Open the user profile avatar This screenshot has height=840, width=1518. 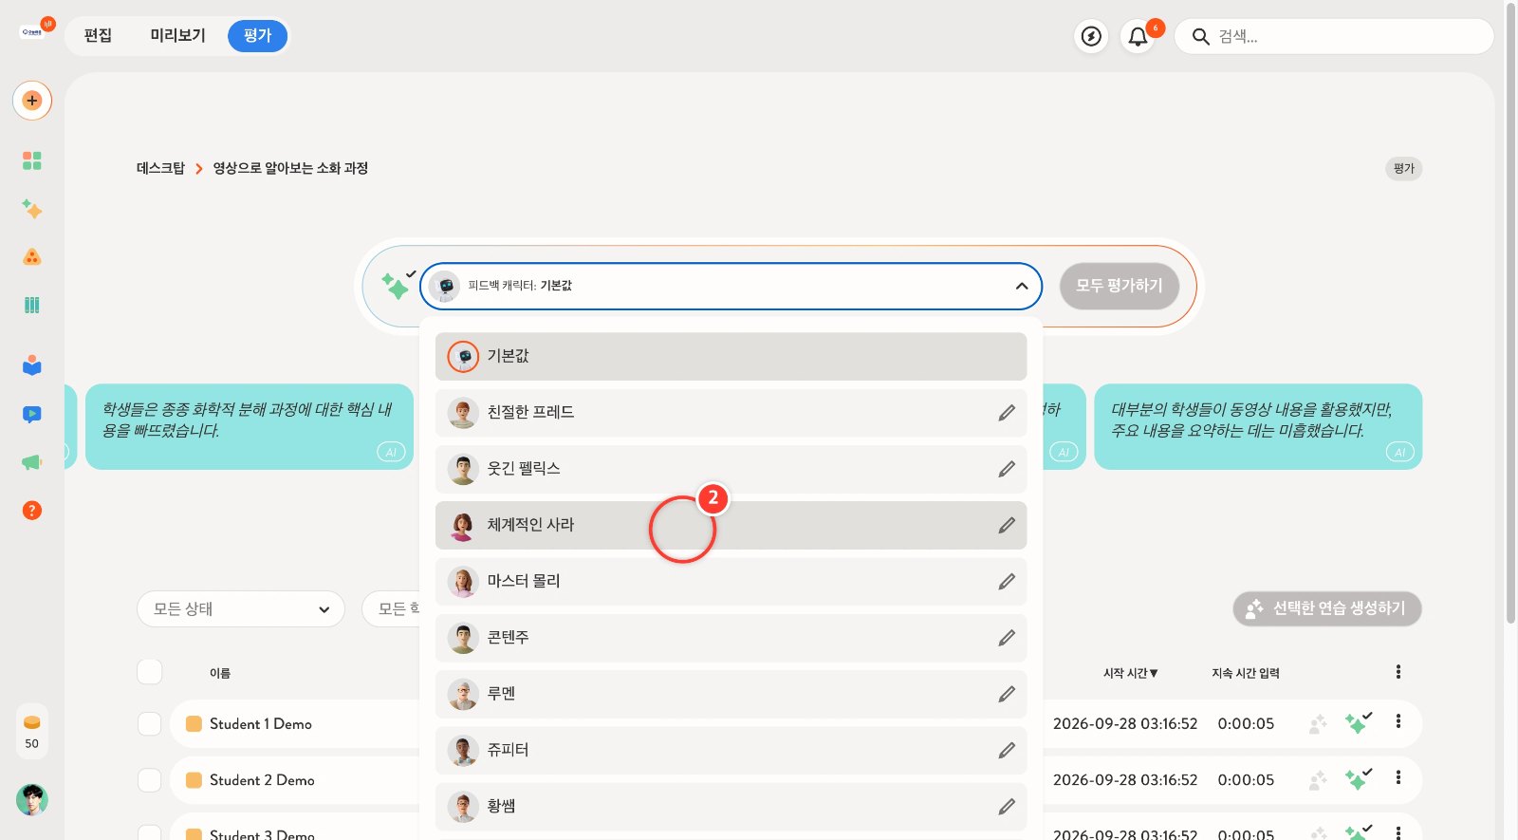[x=32, y=800]
